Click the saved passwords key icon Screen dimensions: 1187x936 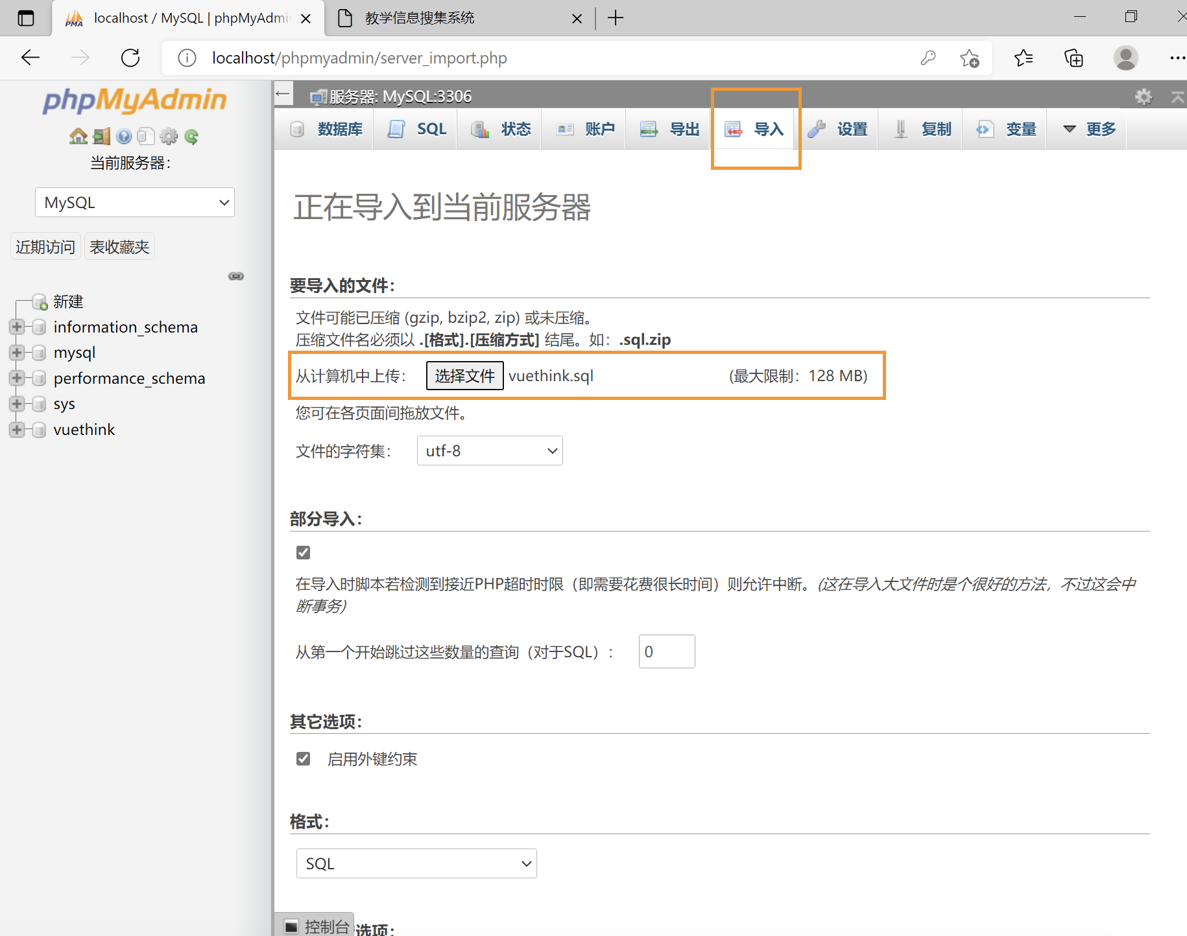(928, 58)
